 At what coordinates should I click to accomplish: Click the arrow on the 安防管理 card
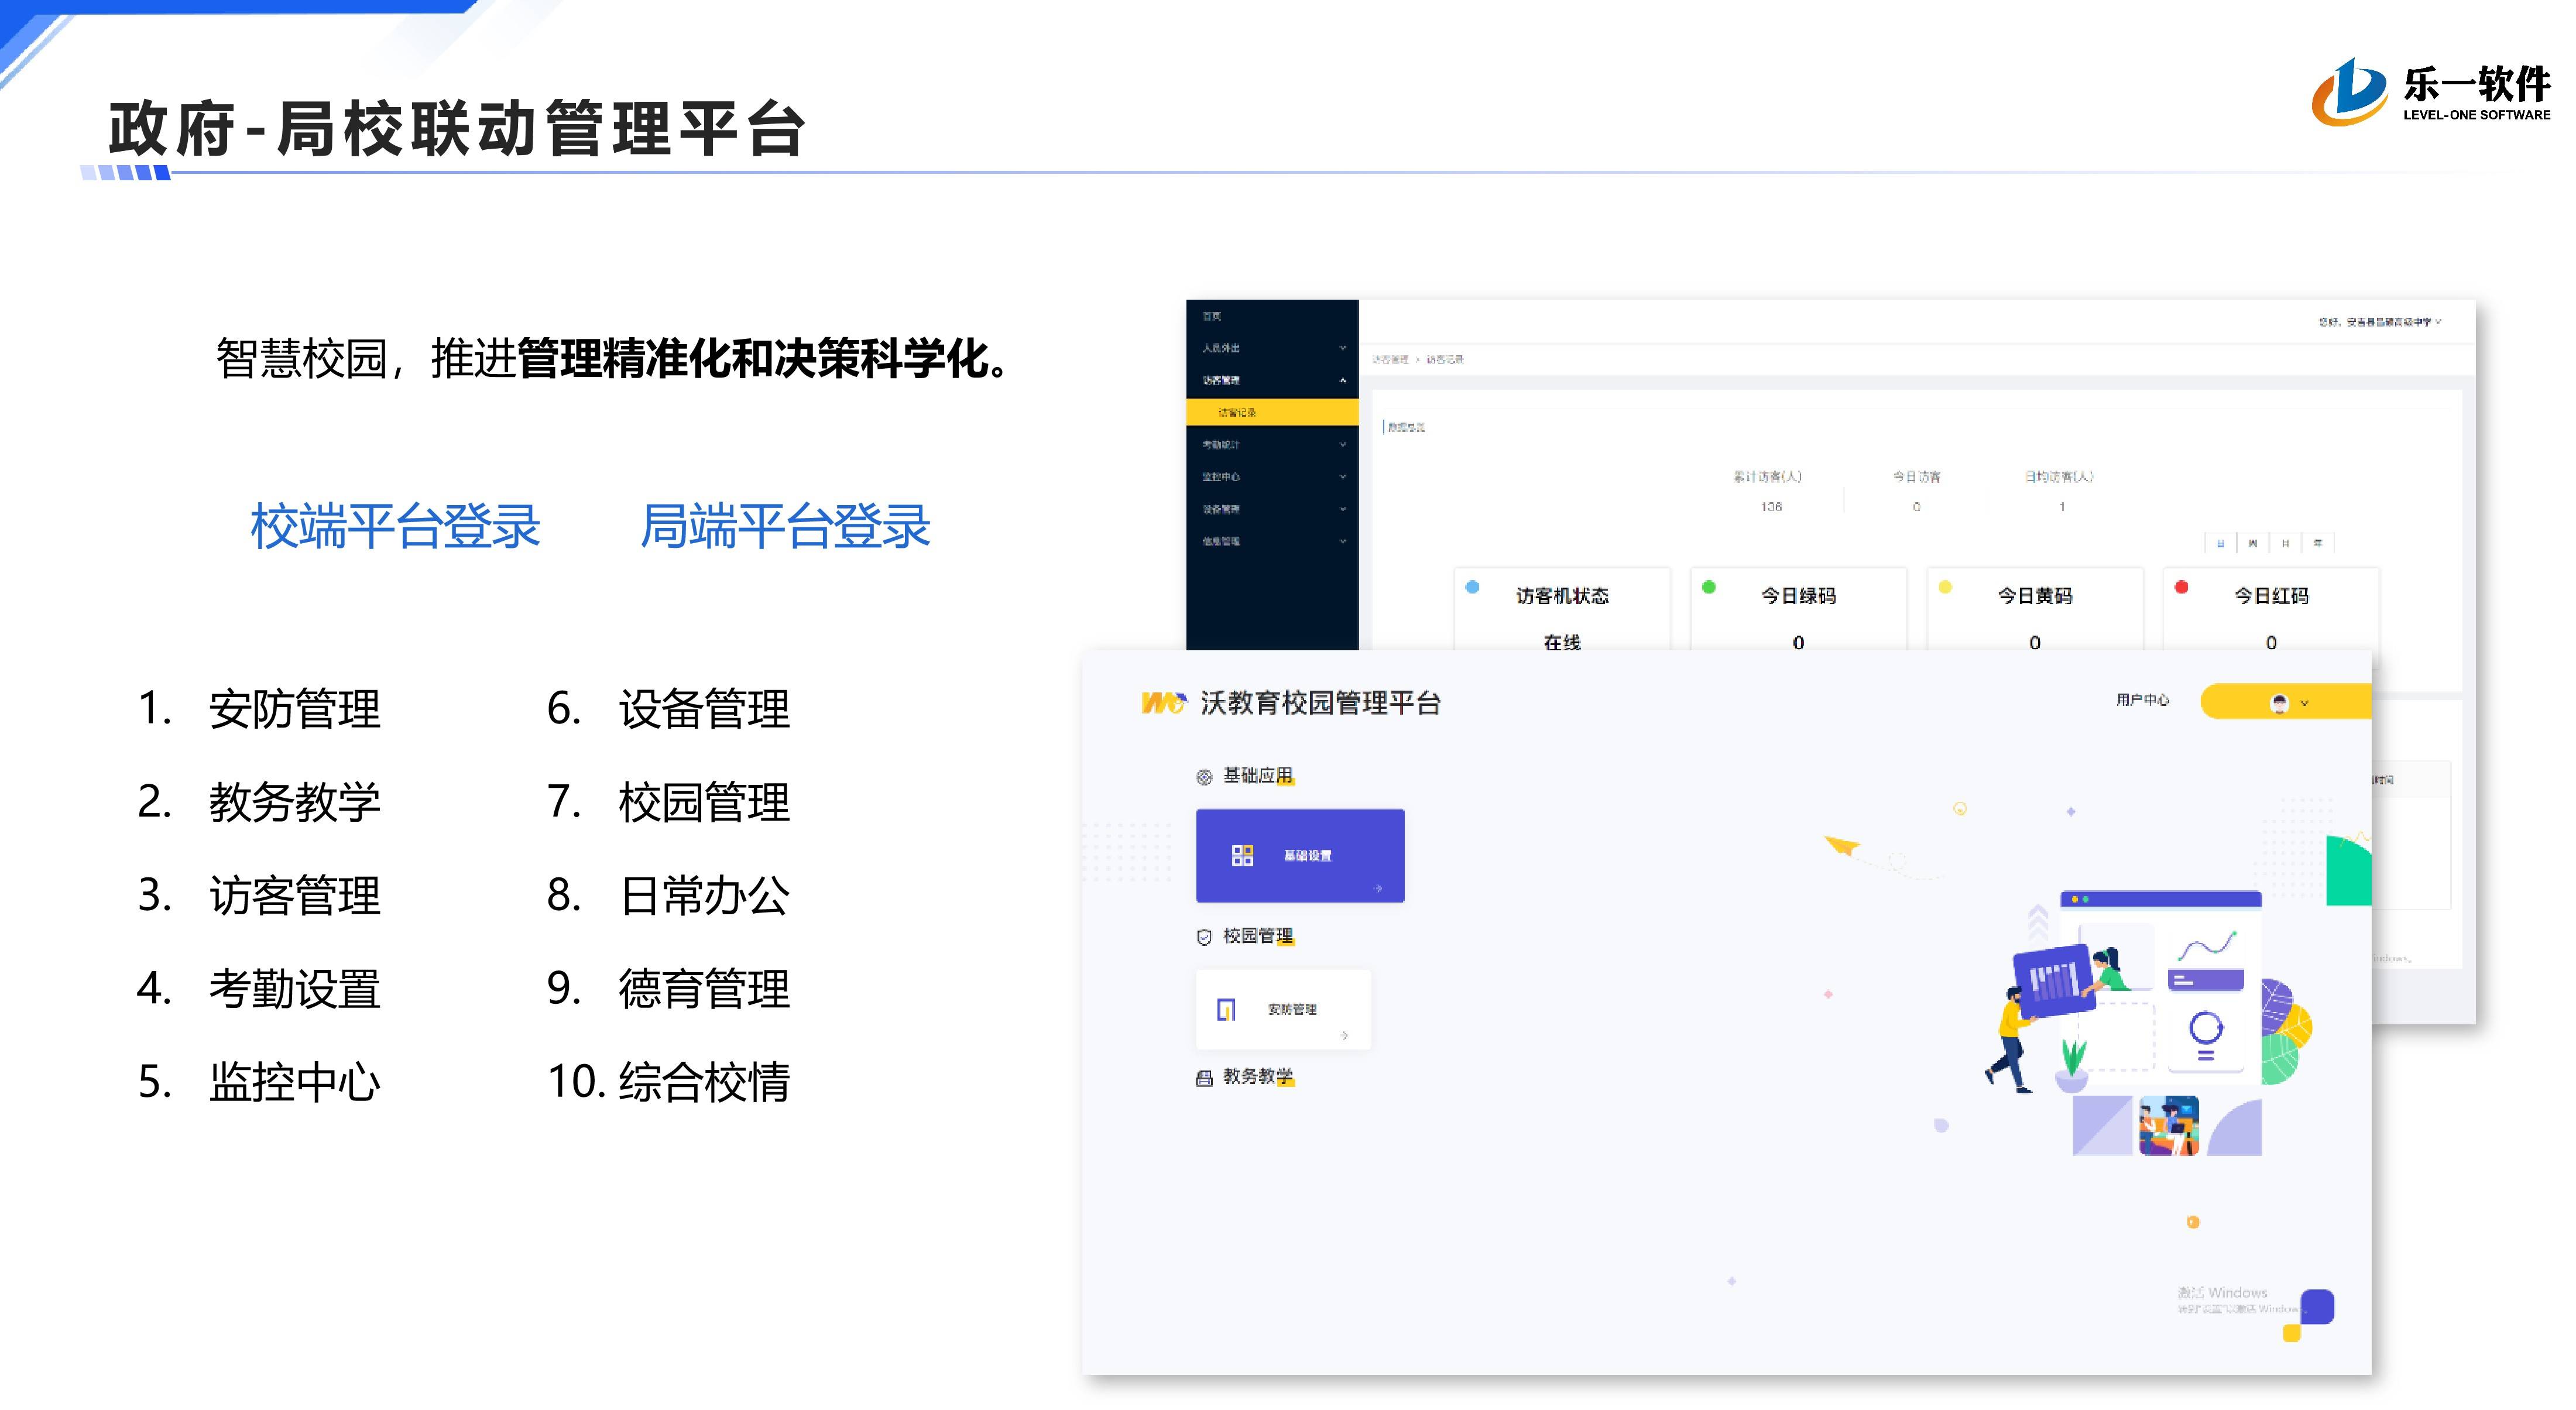coord(1345,1035)
